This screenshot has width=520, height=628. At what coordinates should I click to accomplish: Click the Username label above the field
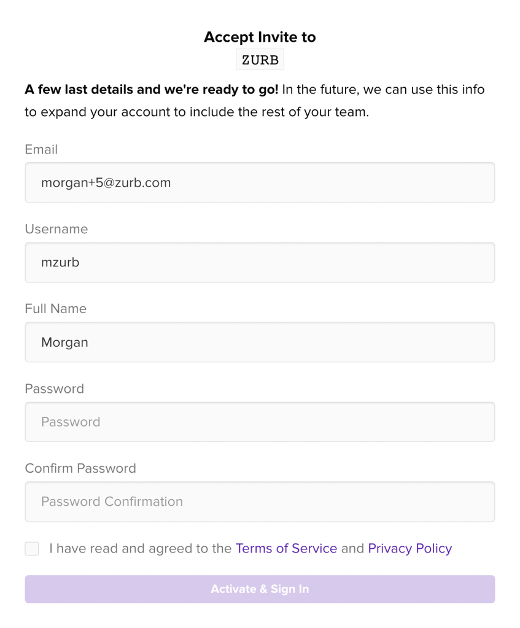pos(56,229)
